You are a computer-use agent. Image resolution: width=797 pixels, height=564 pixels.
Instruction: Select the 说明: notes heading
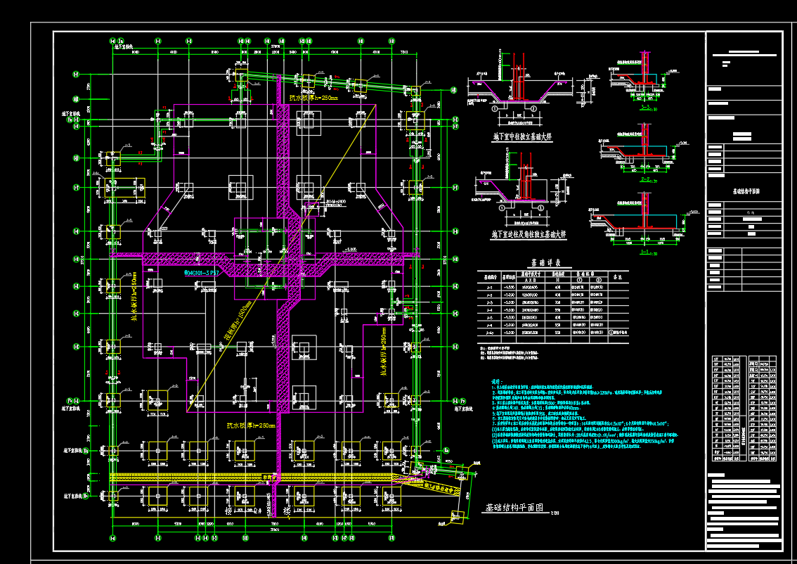pyautogui.click(x=496, y=381)
